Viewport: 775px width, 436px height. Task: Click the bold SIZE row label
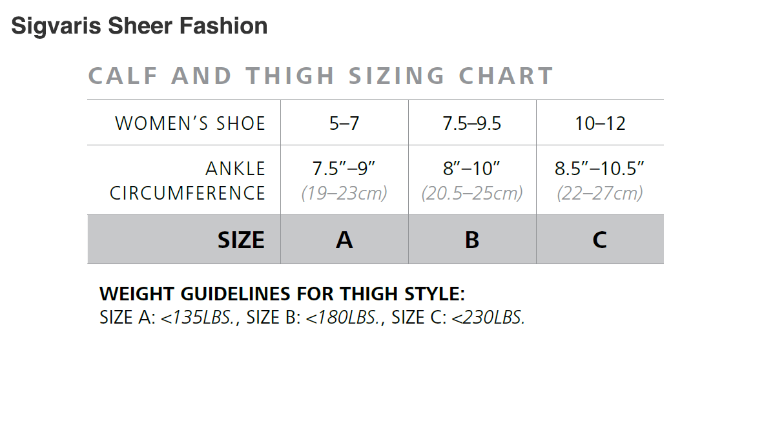pyautogui.click(x=241, y=240)
